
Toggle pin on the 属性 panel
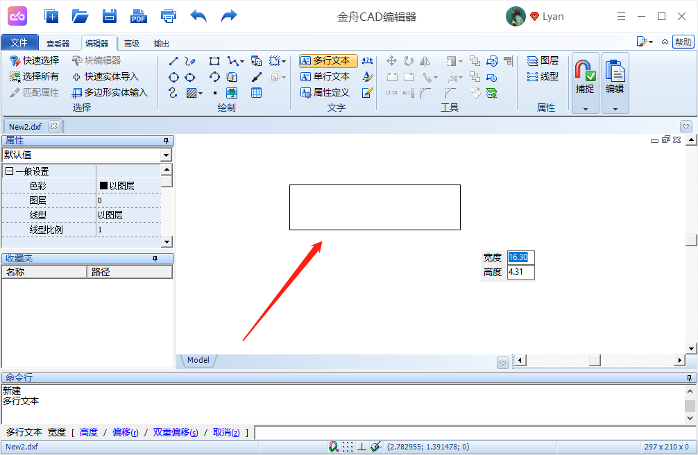coord(166,141)
